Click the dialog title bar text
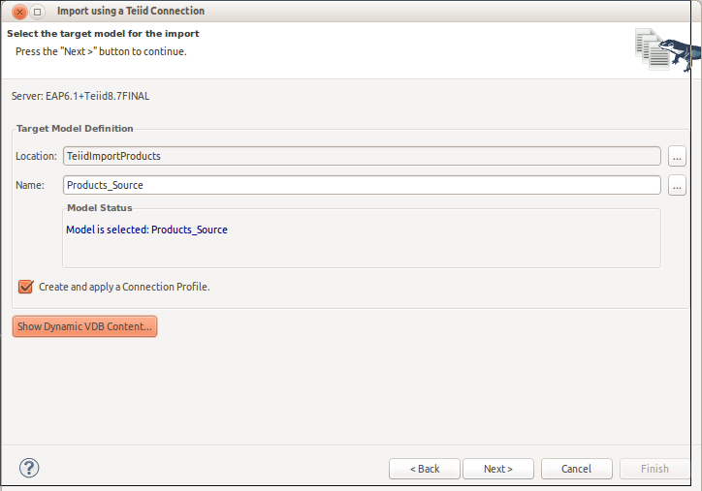The image size is (702, 491). (131, 11)
